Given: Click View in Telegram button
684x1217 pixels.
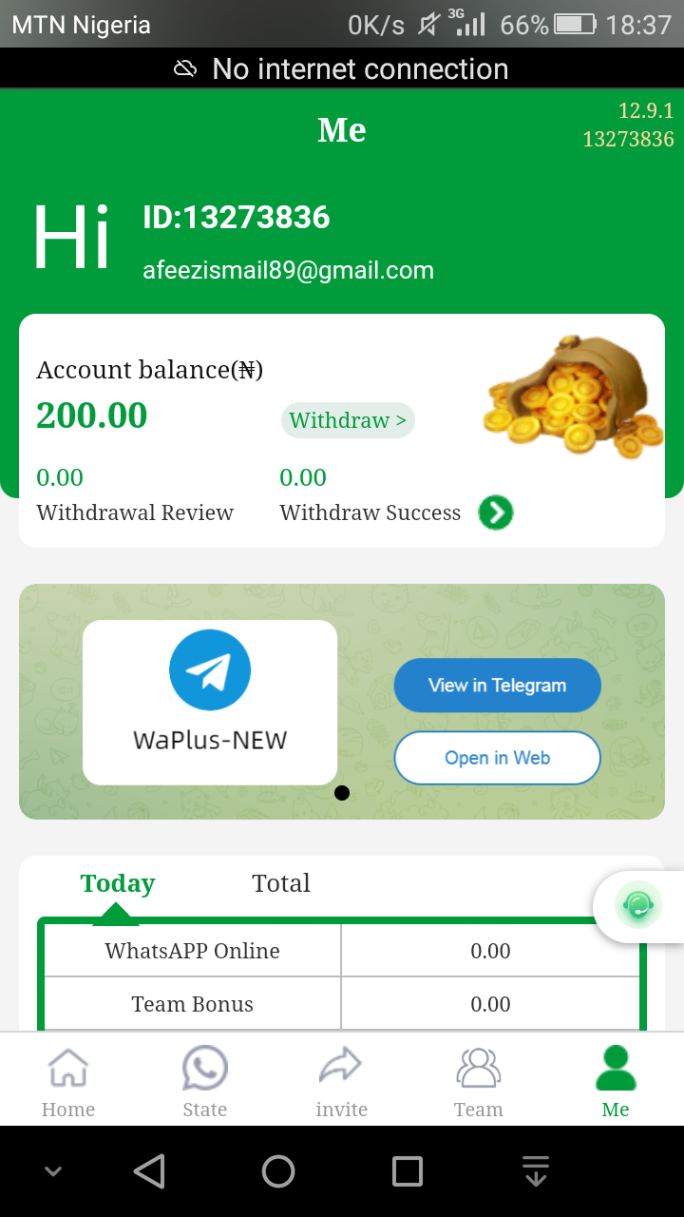Looking at the screenshot, I should (x=498, y=686).
